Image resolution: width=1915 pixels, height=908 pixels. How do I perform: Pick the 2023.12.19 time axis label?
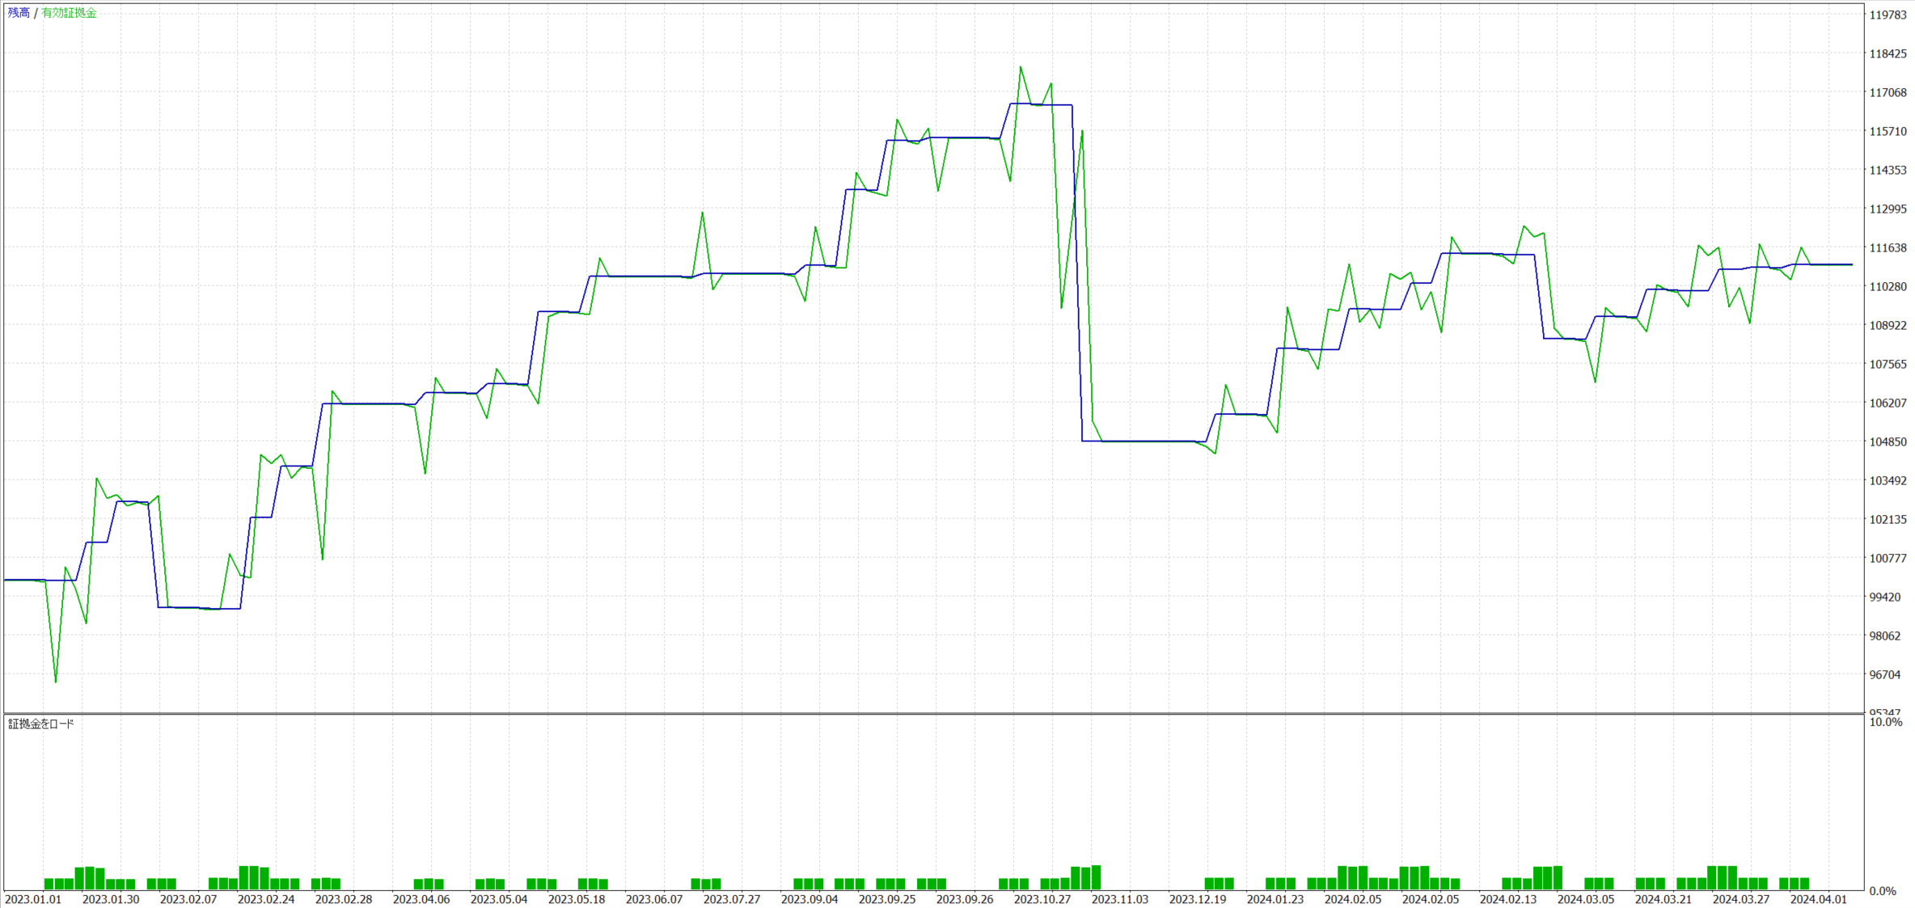(1198, 899)
